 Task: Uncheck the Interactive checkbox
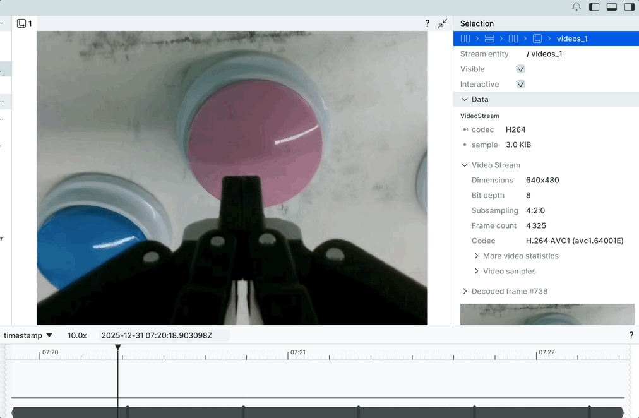[521, 84]
